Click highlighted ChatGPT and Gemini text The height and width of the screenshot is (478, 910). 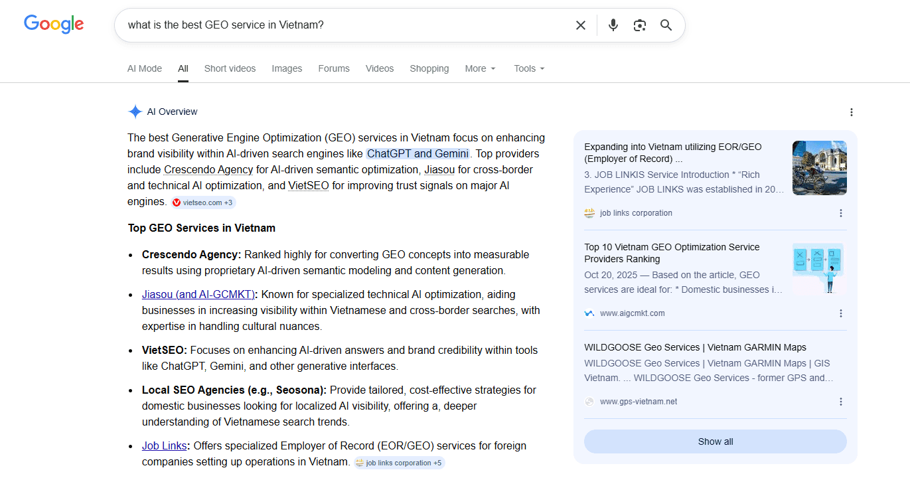(418, 153)
